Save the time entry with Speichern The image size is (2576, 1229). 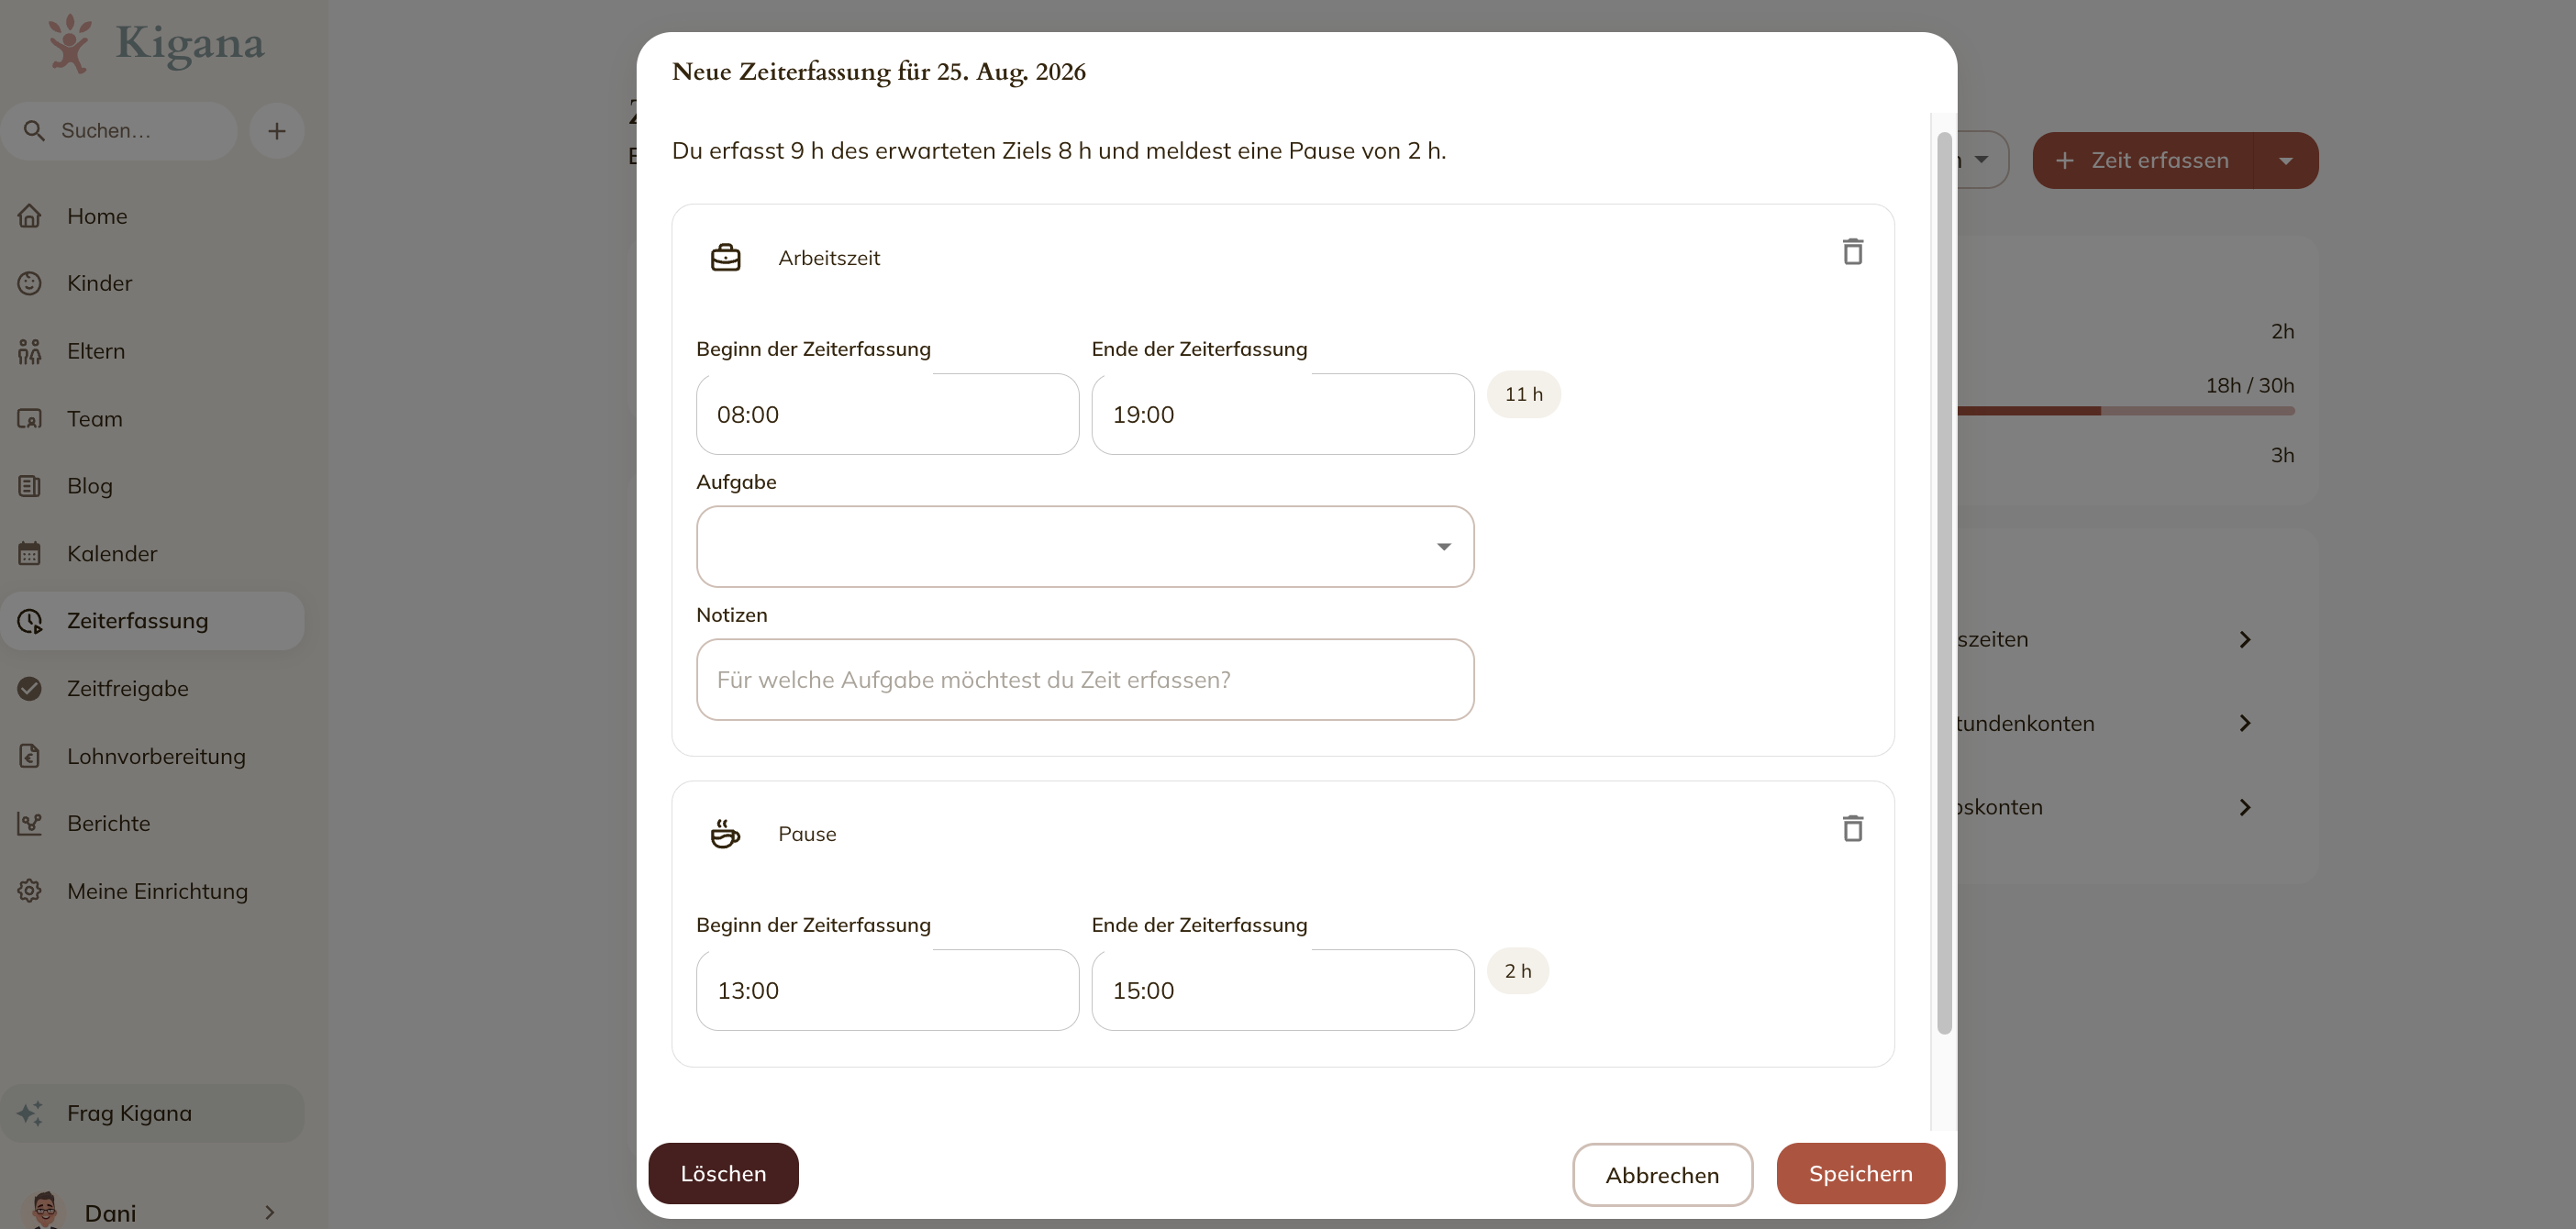click(x=1860, y=1173)
